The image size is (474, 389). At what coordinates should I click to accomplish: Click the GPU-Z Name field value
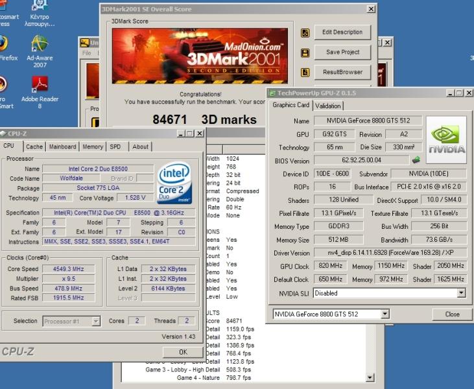tap(368, 121)
